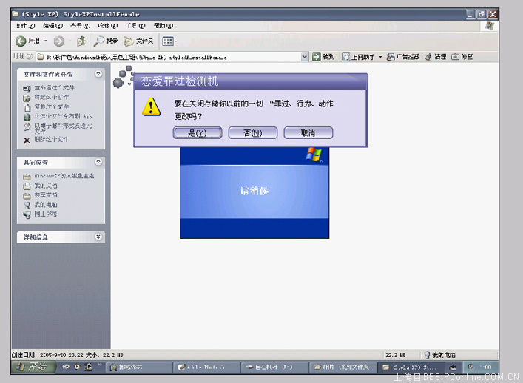523x383 pixels.
Task: Click the red X delete-file task icon
Action: click(27, 139)
